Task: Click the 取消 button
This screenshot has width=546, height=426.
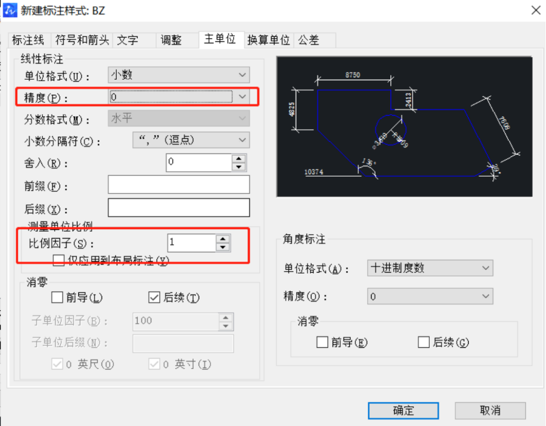Action: click(x=490, y=410)
